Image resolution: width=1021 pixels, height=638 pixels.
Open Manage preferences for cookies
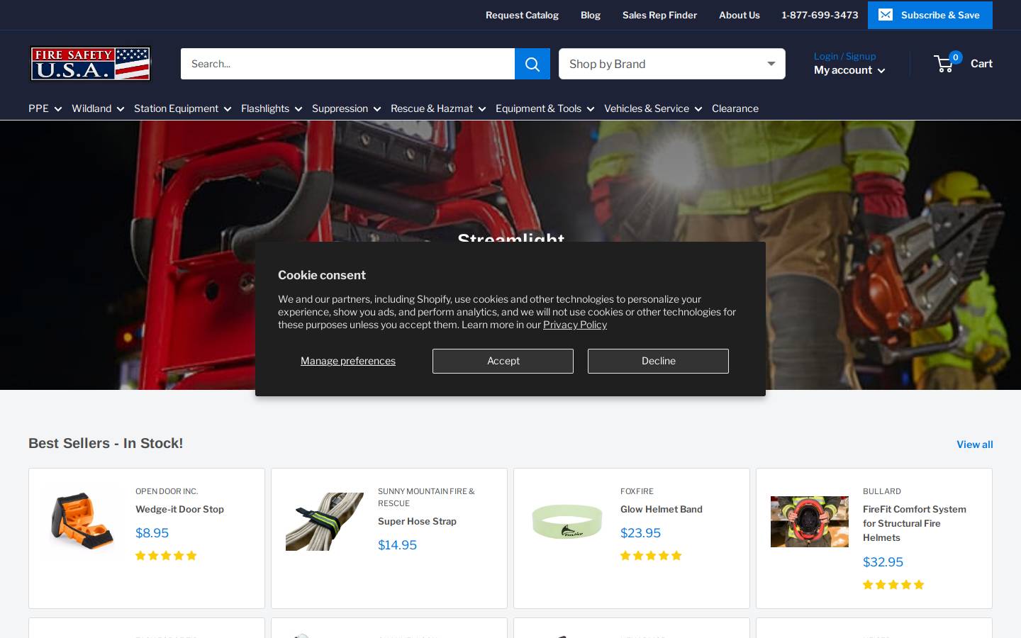(348, 361)
